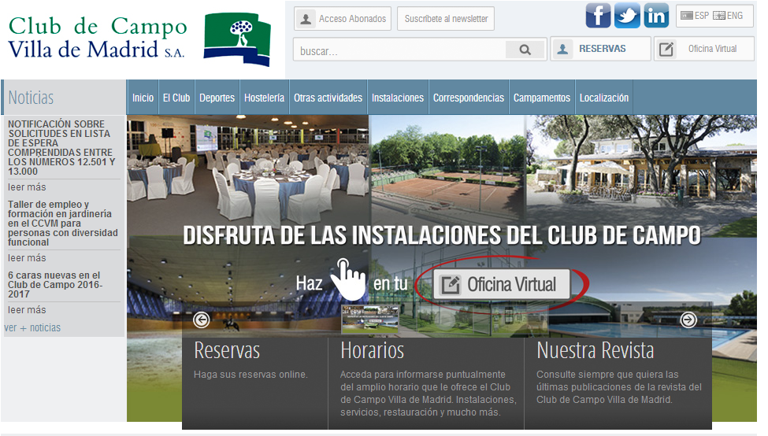The width and height of the screenshot is (768, 436).
Task: Open the Reservas section heading
Action: (x=227, y=350)
